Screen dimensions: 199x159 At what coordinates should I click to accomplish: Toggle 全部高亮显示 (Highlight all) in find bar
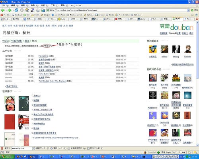76,148
